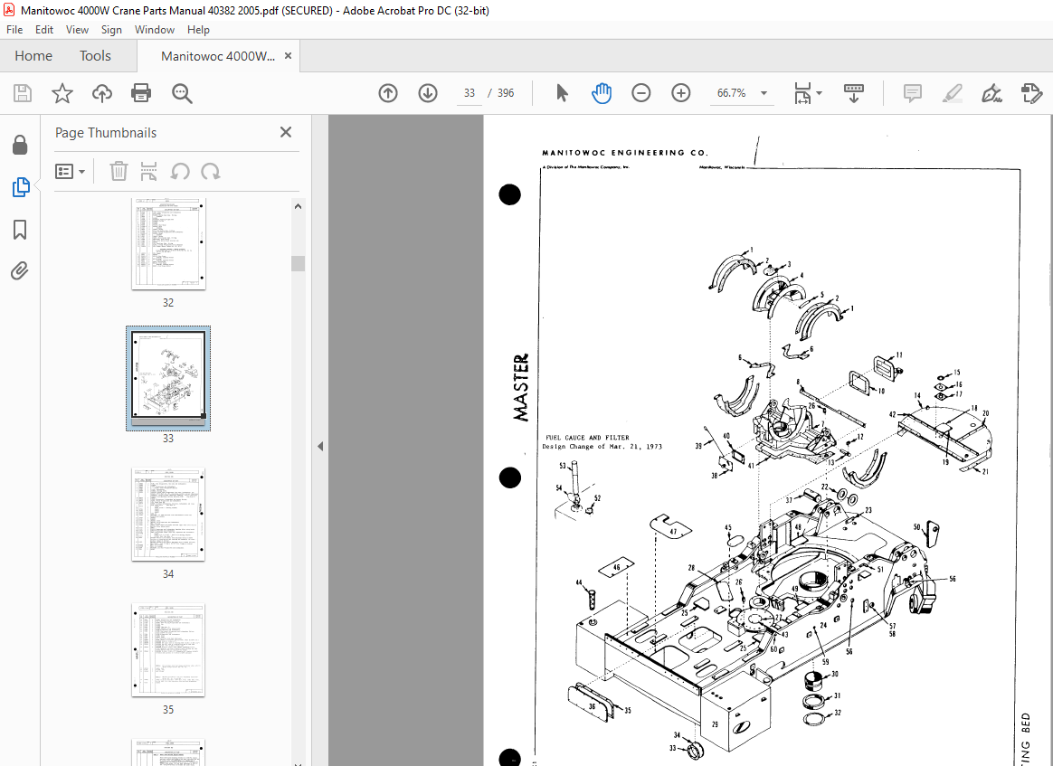This screenshot has height=766, width=1053.
Task: Open zoom level dropdown arrow
Action: coord(764,93)
